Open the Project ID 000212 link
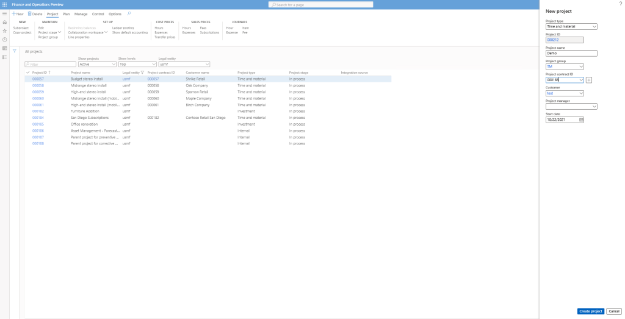The height and width of the screenshot is (319, 625). (552, 40)
